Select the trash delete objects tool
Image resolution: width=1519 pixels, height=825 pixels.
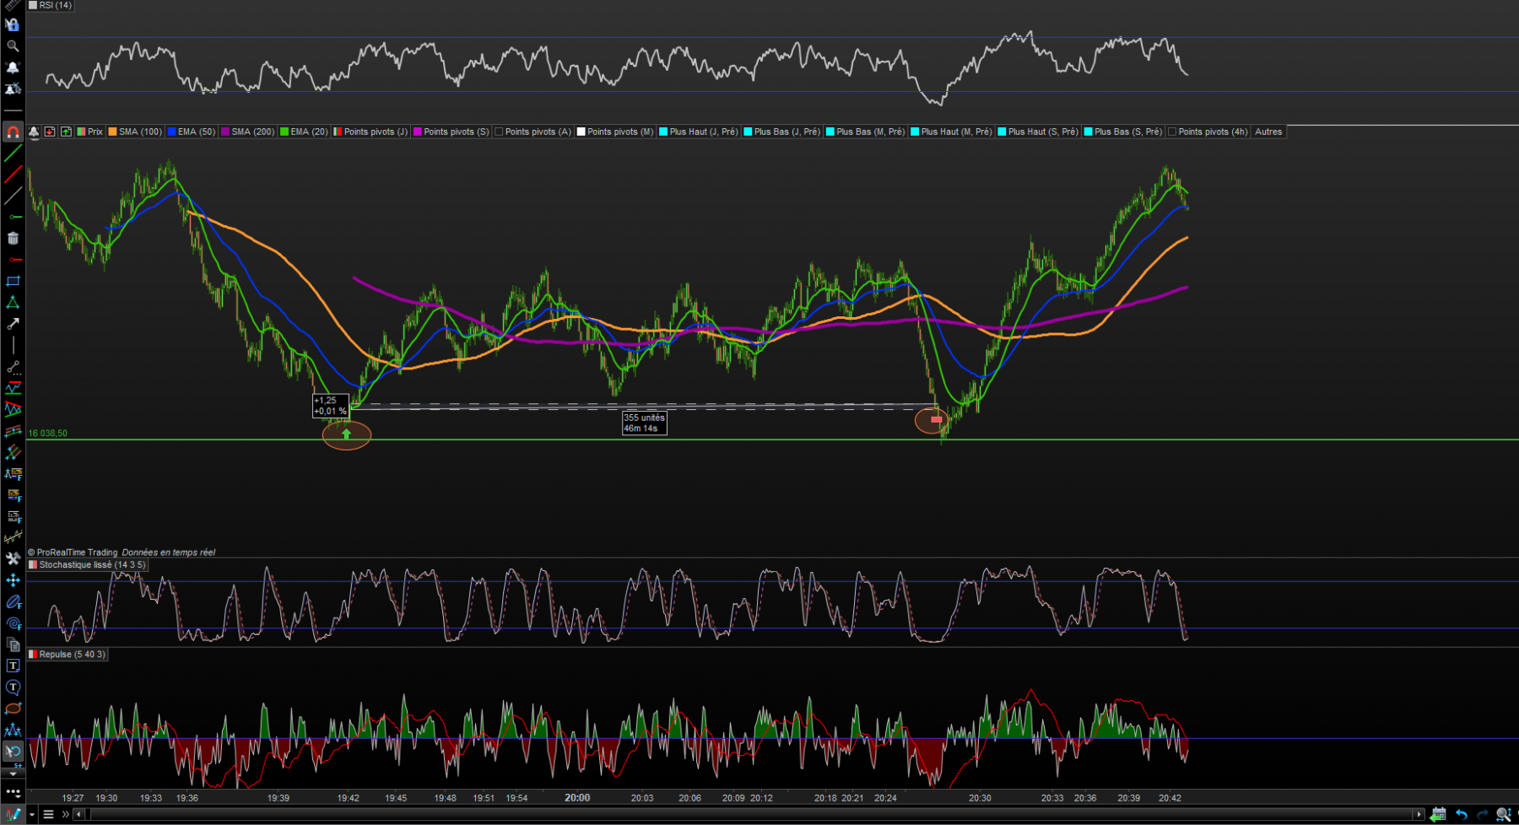13,238
